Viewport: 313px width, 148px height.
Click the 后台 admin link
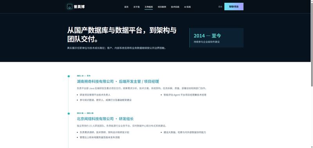220,7
